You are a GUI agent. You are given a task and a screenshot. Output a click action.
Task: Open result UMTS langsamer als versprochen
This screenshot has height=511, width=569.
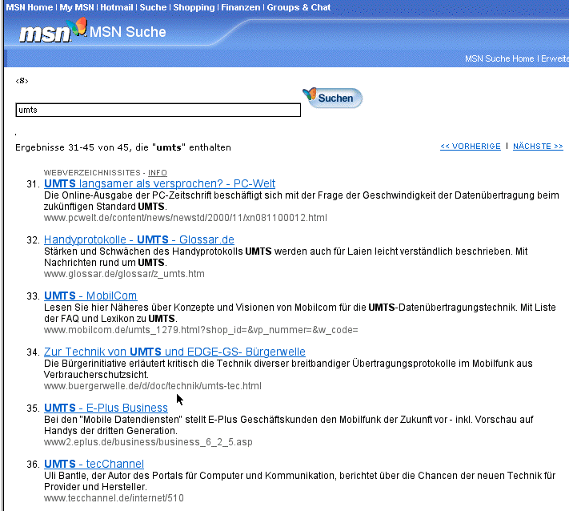159,183
